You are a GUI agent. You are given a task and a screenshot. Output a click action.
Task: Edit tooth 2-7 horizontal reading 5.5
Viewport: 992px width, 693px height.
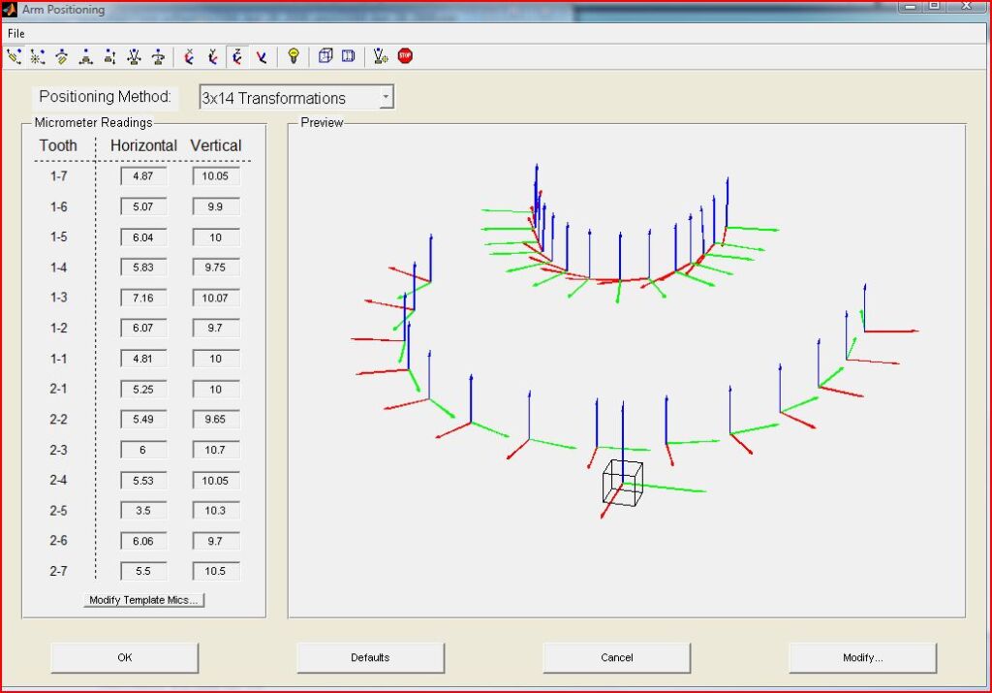point(143,571)
